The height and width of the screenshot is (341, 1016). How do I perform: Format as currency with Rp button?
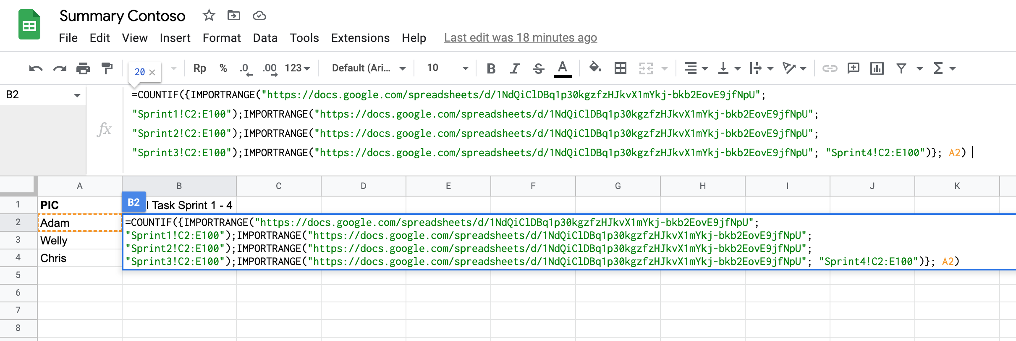pos(199,68)
